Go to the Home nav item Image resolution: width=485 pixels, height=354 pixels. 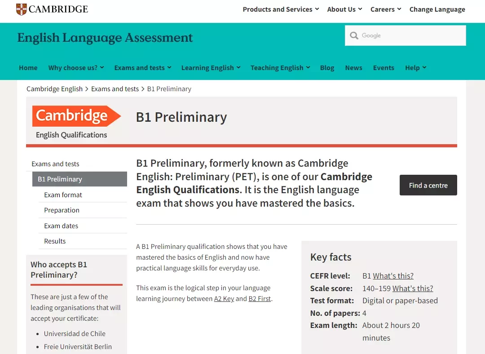pos(28,68)
